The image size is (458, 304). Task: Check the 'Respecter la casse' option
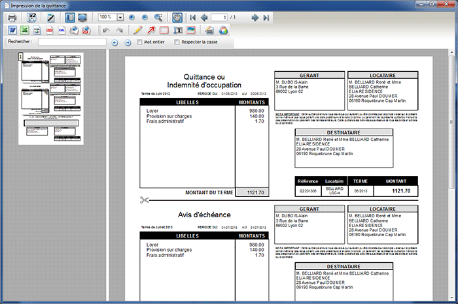click(177, 42)
